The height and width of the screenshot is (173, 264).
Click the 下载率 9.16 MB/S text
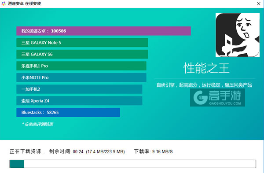coord(154,151)
